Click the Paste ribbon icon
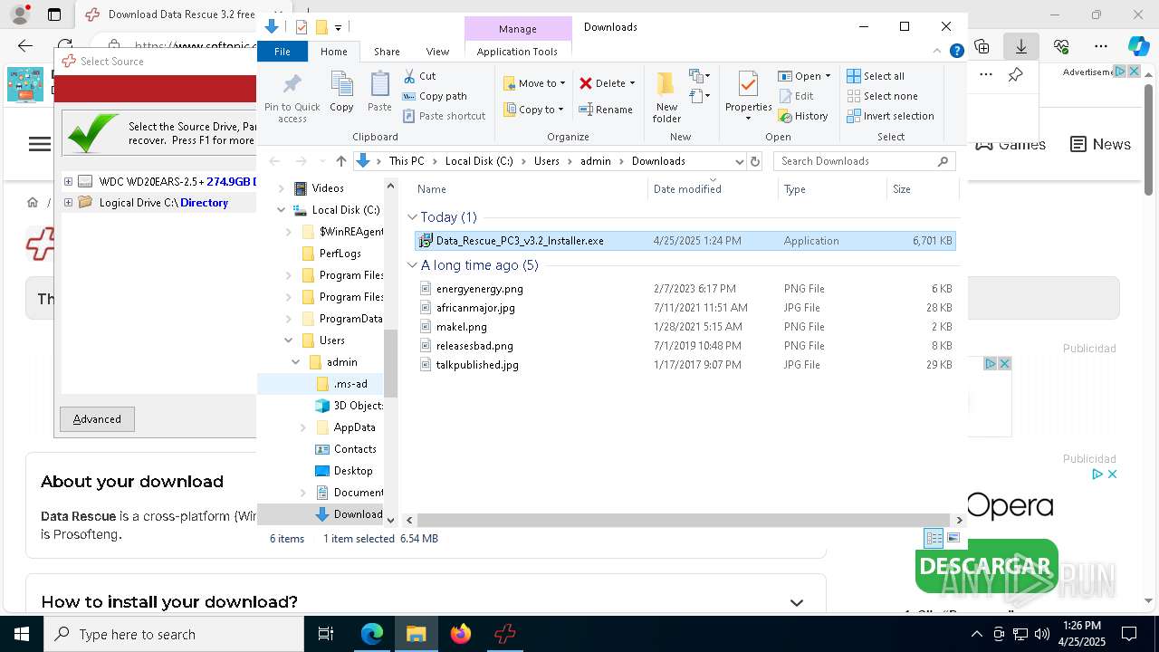The width and height of the screenshot is (1159, 652). click(x=379, y=93)
